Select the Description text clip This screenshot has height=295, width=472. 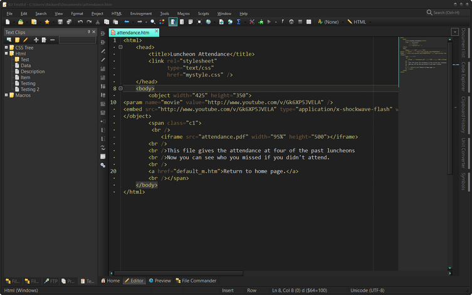point(33,72)
